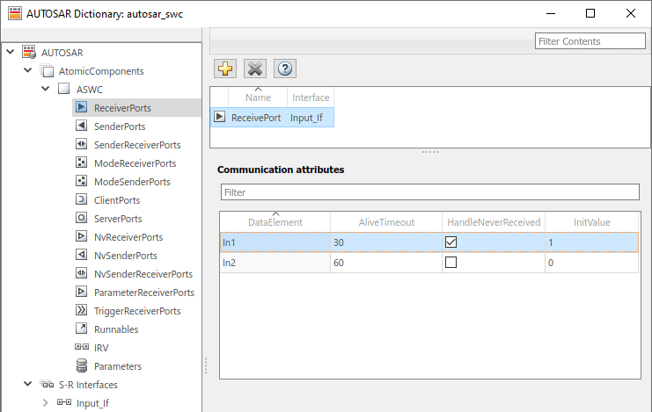Screen dimensions: 652x412
Task: Select the ReceiverPorts tree label
Action: tap(122, 108)
